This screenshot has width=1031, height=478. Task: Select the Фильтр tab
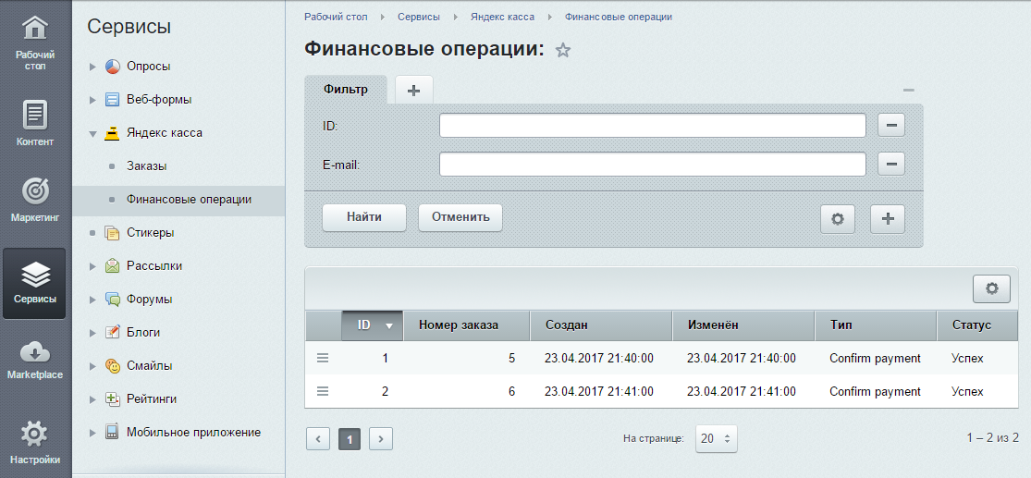(x=346, y=90)
